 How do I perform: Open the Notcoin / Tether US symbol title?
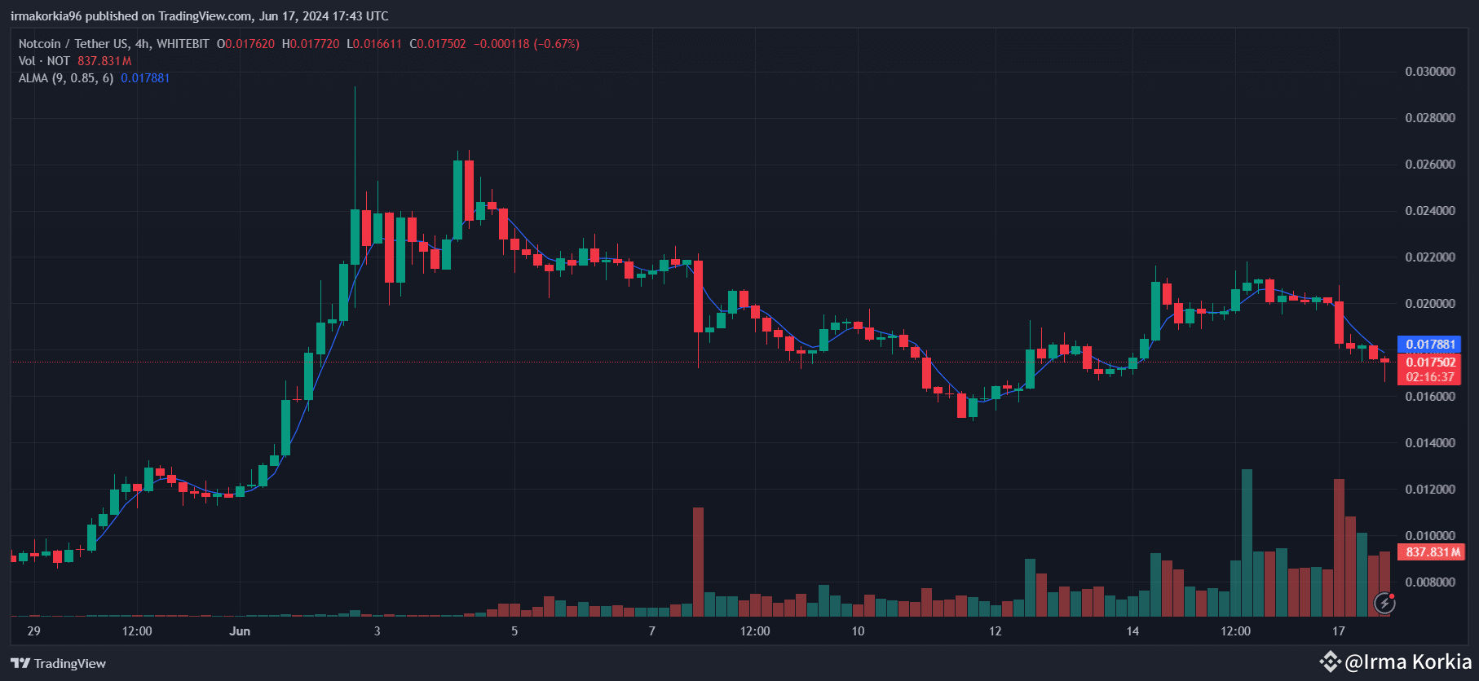pyautogui.click(x=113, y=44)
